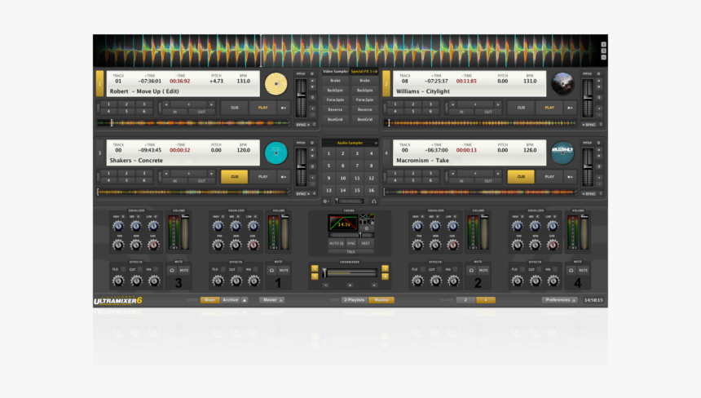Select the 2-Playlists view
The height and width of the screenshot is (398, 701).
[x=355, y=300]
